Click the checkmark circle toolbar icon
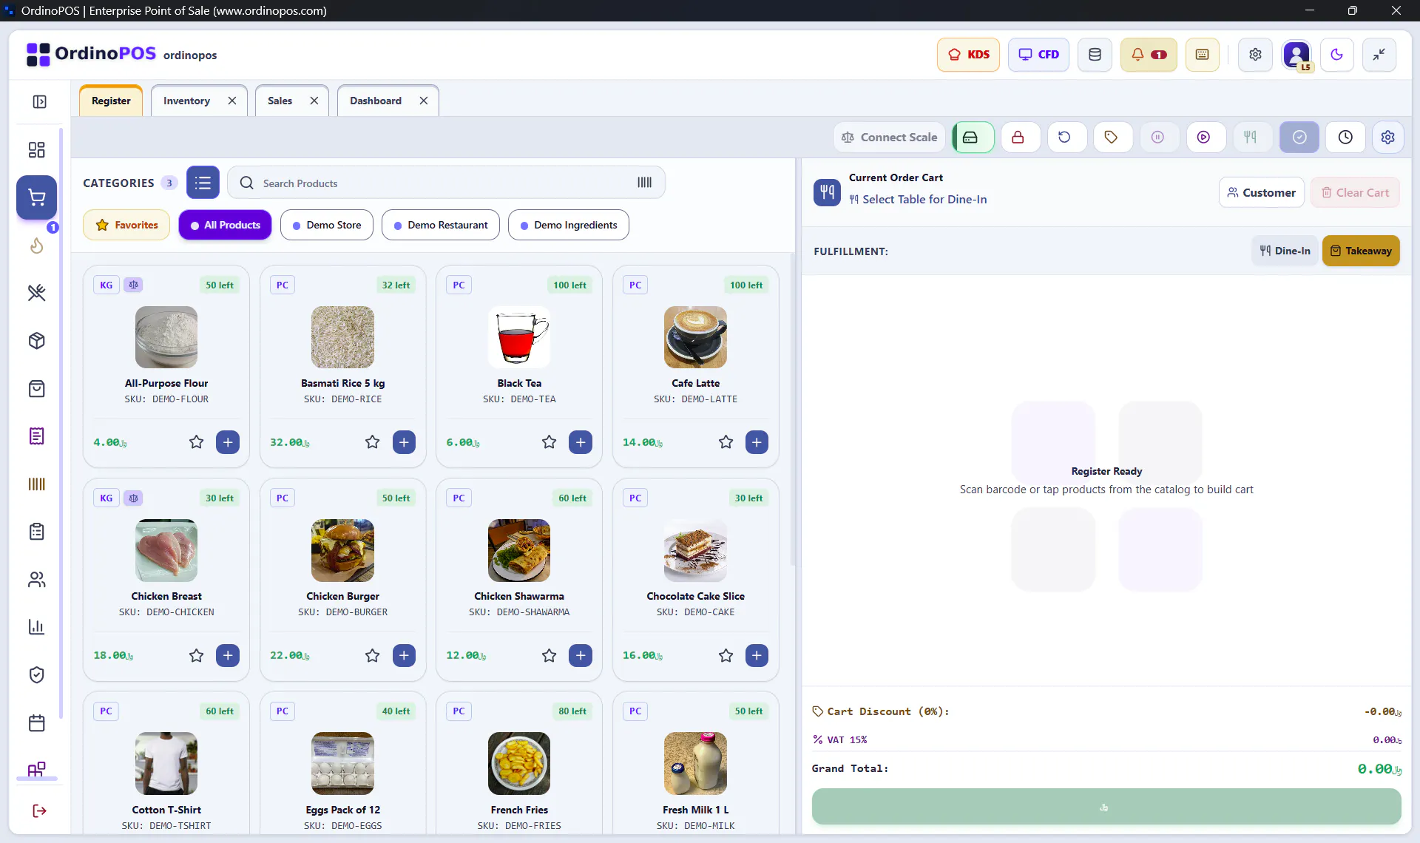 [x=1299, y=138]
